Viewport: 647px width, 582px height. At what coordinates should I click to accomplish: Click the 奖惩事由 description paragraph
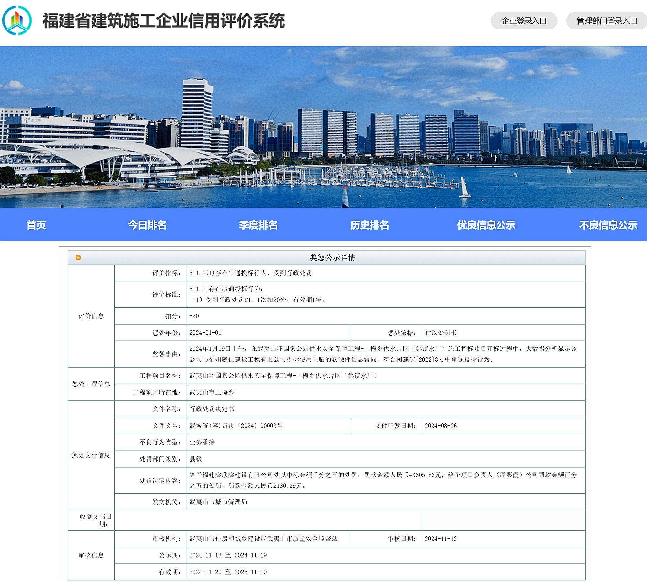pos(383,354)
